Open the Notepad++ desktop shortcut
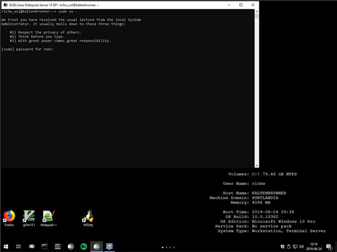 click(x=49, y=218)
